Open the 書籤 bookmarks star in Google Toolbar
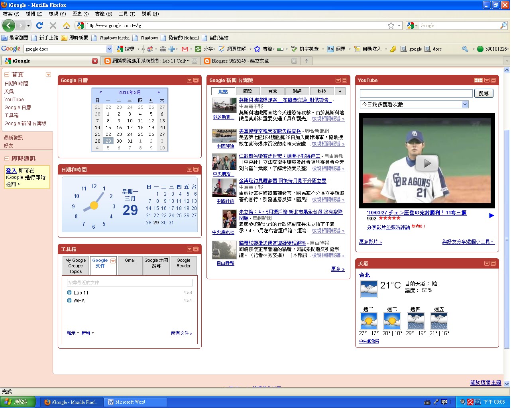 (x=264, y=49)
